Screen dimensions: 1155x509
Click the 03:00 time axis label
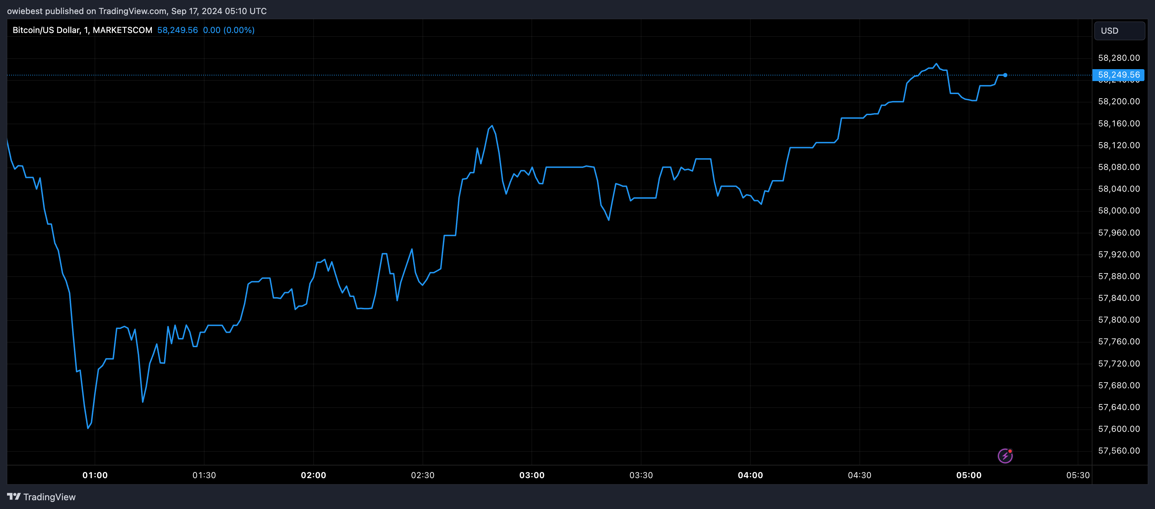click(x=533, y=475)
